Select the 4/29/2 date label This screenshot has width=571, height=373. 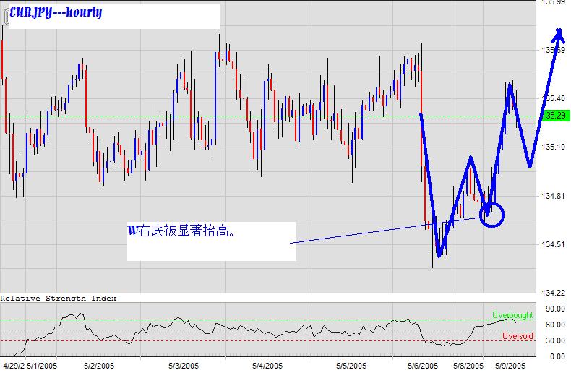(x=14, y=366)
